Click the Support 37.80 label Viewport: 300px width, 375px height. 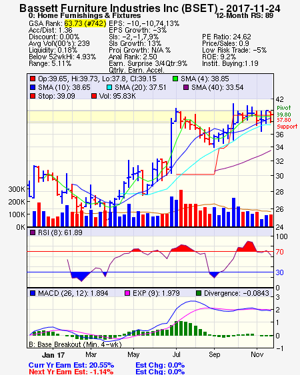coord(287,123)
